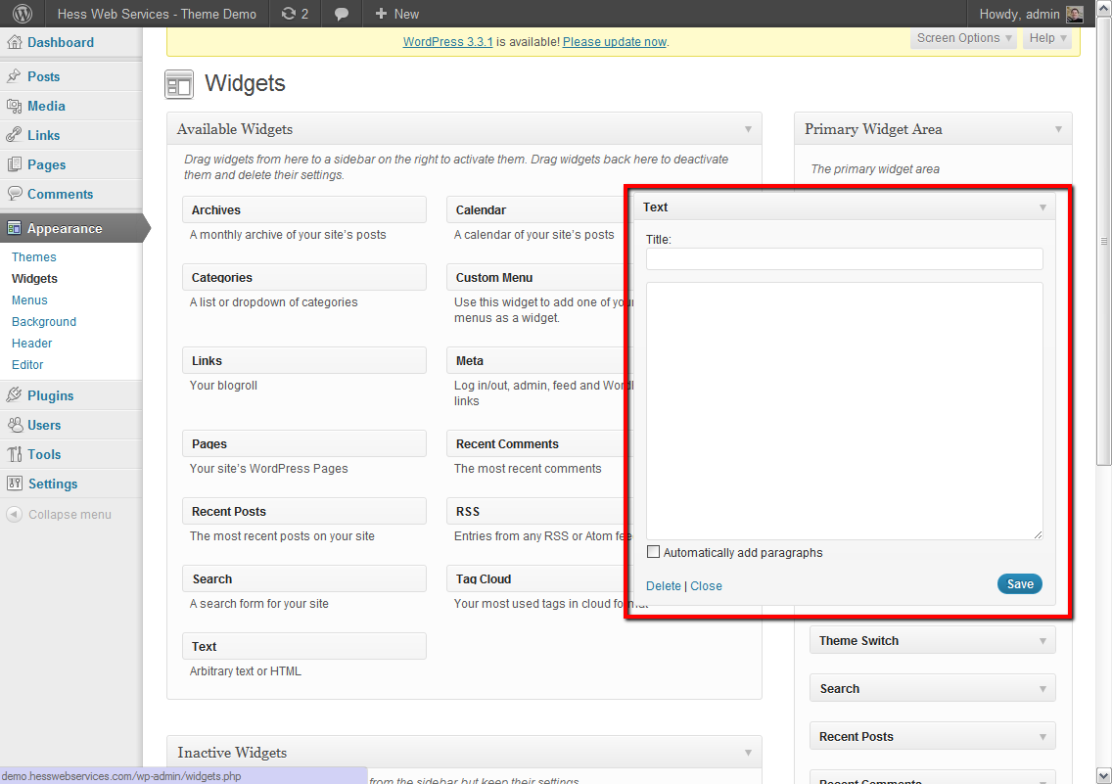Click Howdy, admin account text
Screen dimensions: 1112x784
pos(1019,14)
